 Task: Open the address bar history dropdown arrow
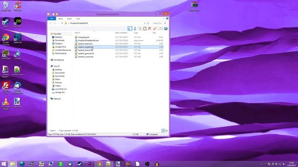145,23
